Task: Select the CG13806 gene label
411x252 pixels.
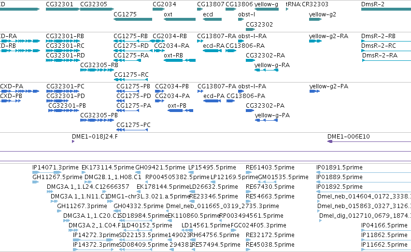Action: click(x=239, y=4)
